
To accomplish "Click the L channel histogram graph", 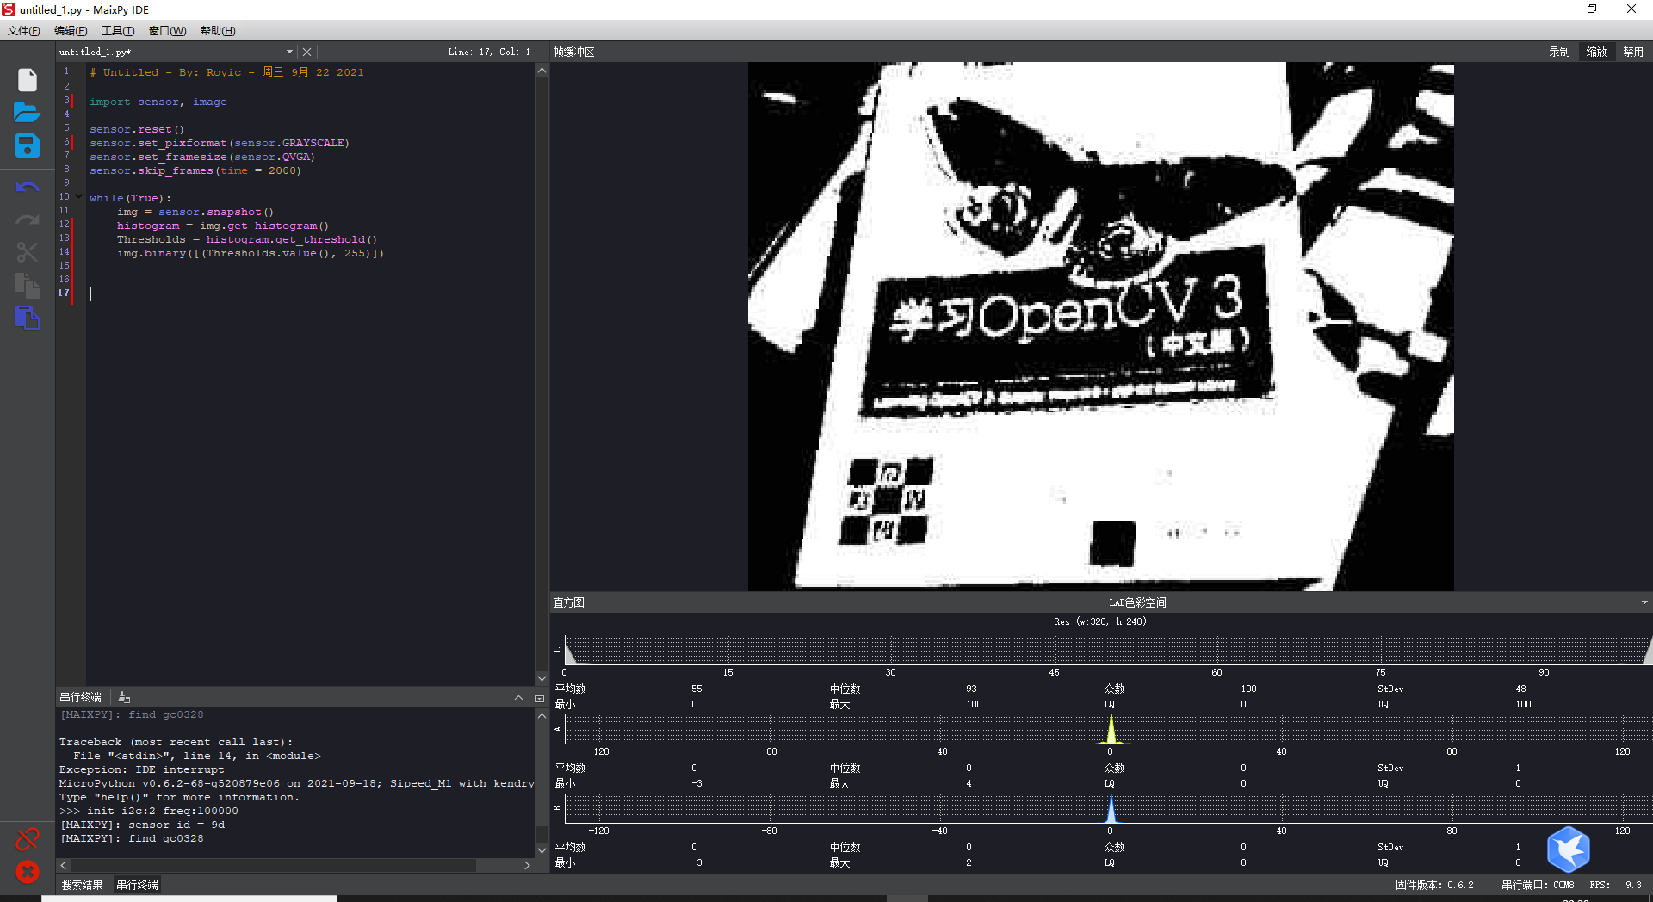I will [x=1108, y=650].
